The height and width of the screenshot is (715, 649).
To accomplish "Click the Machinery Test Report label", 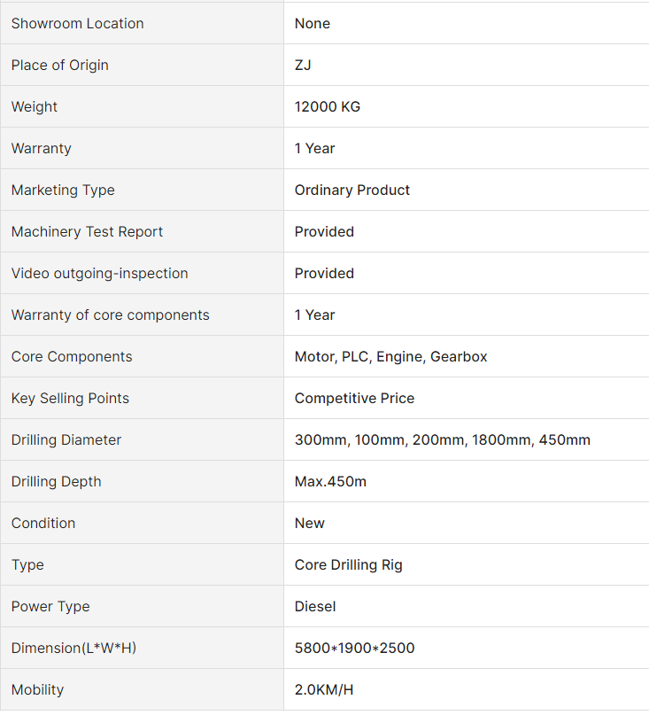I will (x=87, y=232).
